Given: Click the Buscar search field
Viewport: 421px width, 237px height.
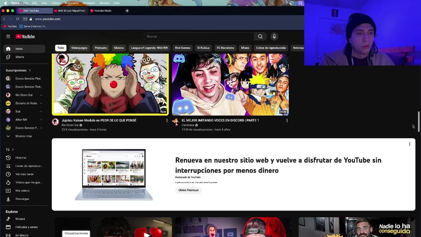Looking at the screenshot, I should coord(199,37).
